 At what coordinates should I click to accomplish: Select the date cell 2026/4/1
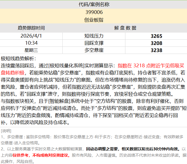pos(31,36)
